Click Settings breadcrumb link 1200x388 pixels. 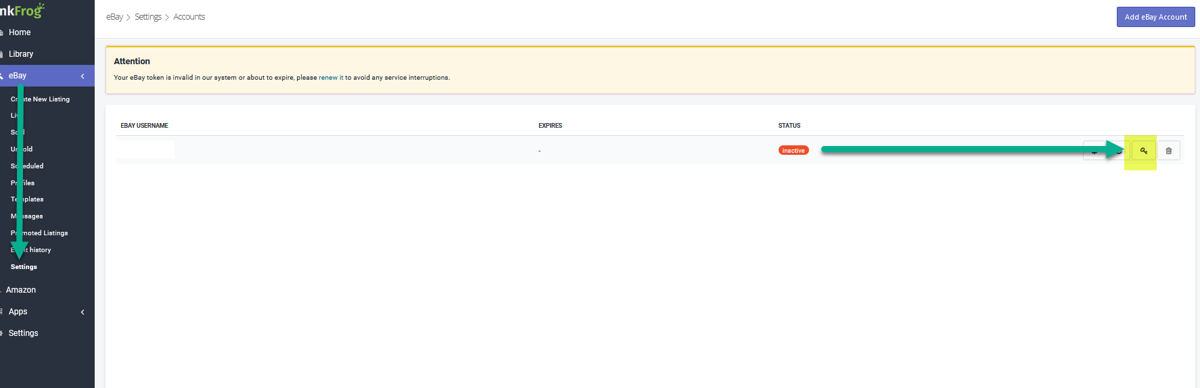click(148, 17)
